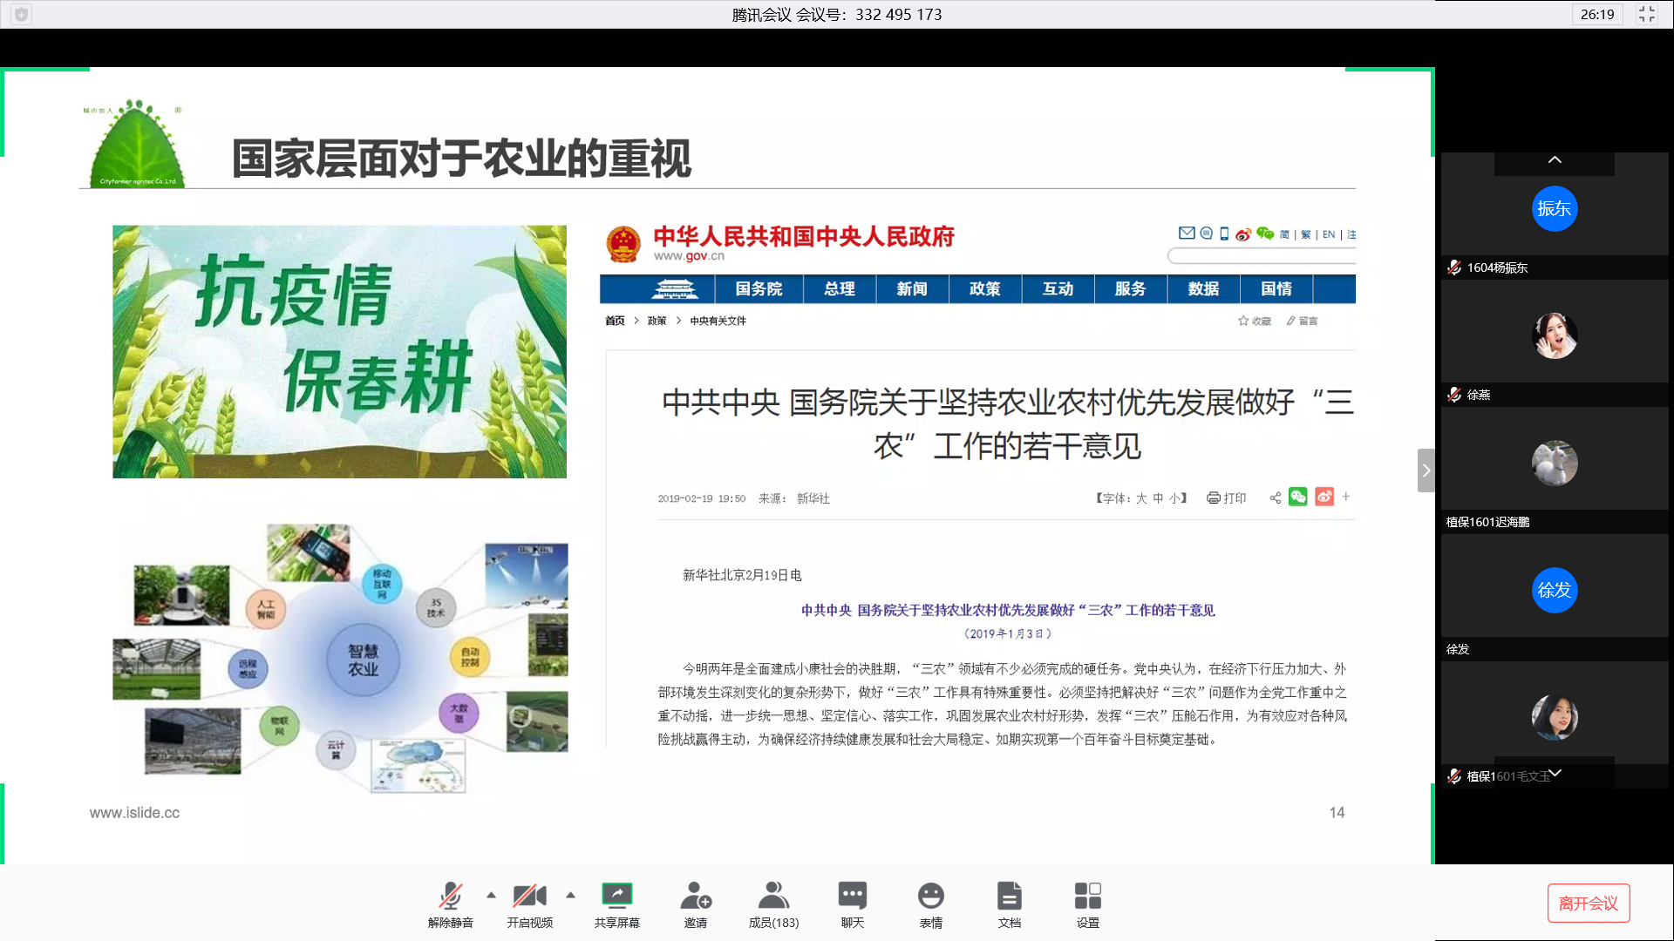Collapse participant sidebar with side arrow

point(1426,470)
